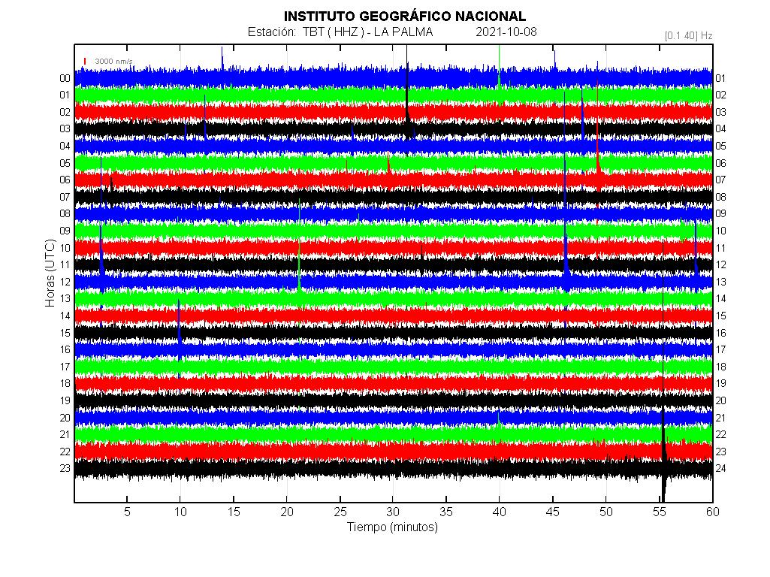Click the 5 minute tick label

point(127,512)
